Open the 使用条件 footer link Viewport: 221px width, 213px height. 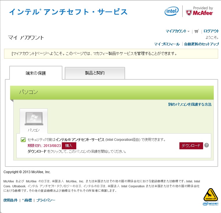pos(11,200)
